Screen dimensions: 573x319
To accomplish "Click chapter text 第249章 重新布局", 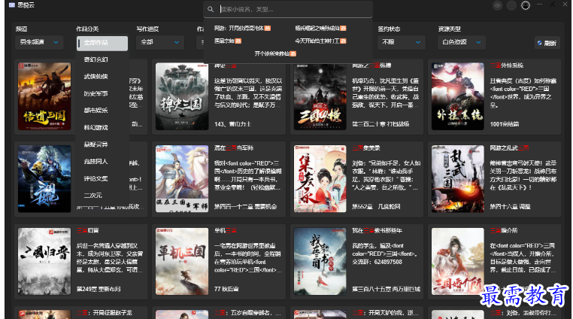I will pyautogui.click(x=99, y=289).
